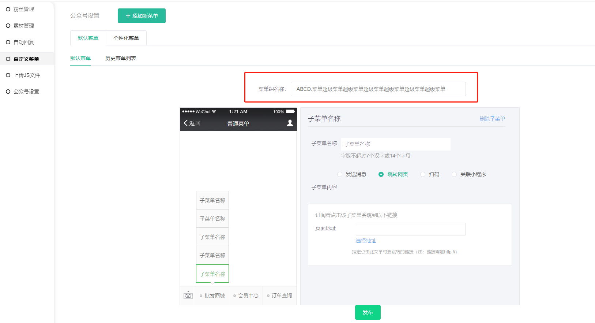Click the 子菜单名称 text input
Image resolution: width=595 pixels, height=323 pixels.
(x=396, y=144)
